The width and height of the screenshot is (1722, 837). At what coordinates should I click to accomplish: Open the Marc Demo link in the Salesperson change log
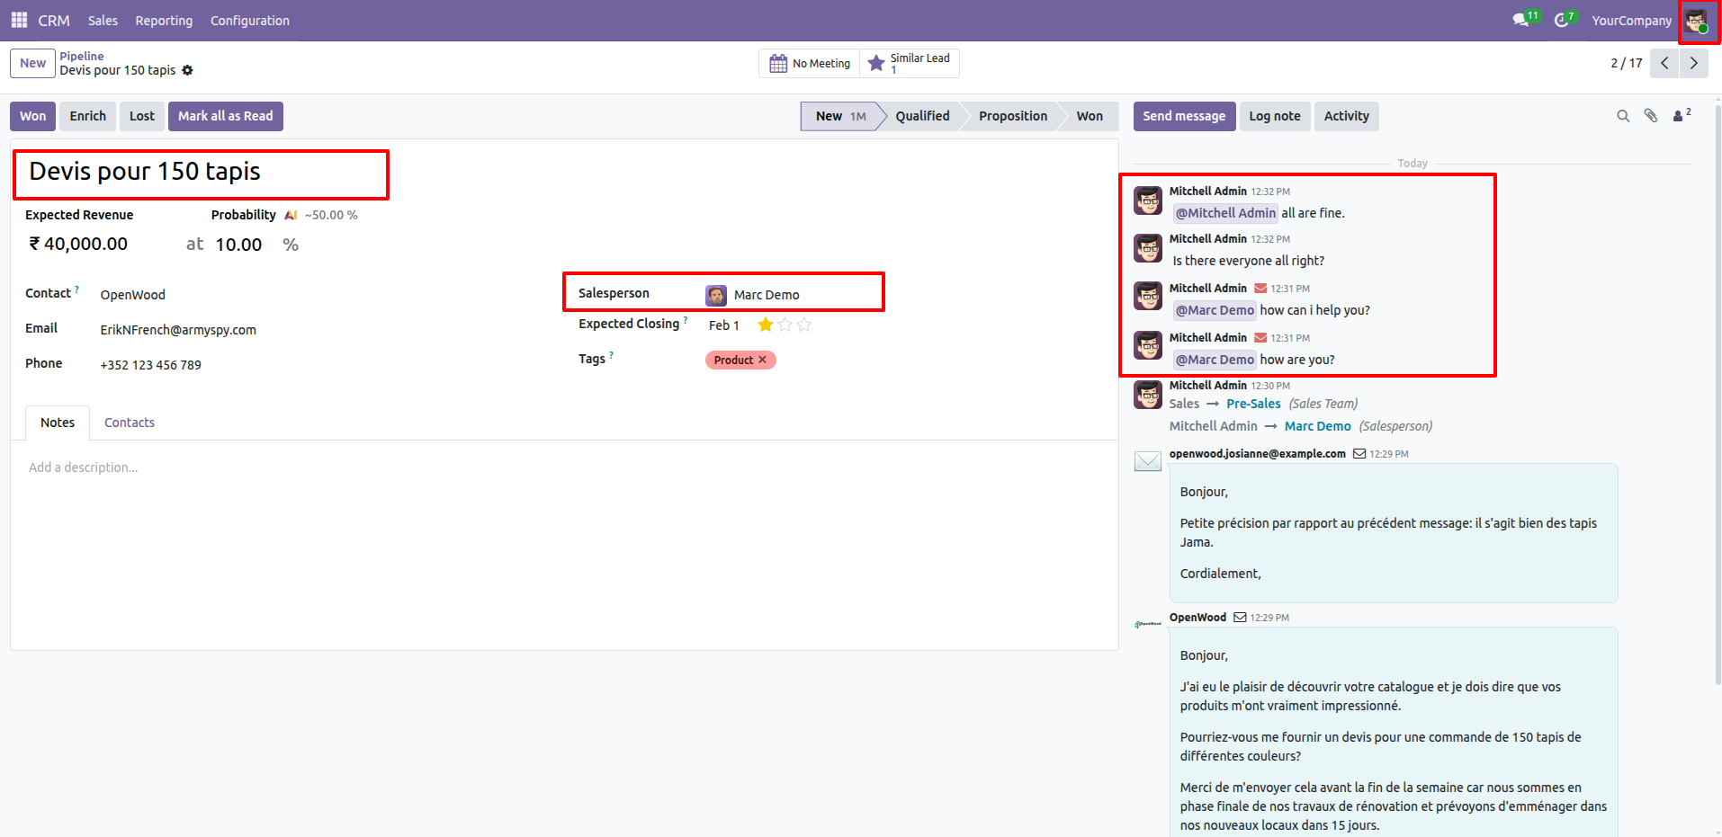(x=1318, y=426)
